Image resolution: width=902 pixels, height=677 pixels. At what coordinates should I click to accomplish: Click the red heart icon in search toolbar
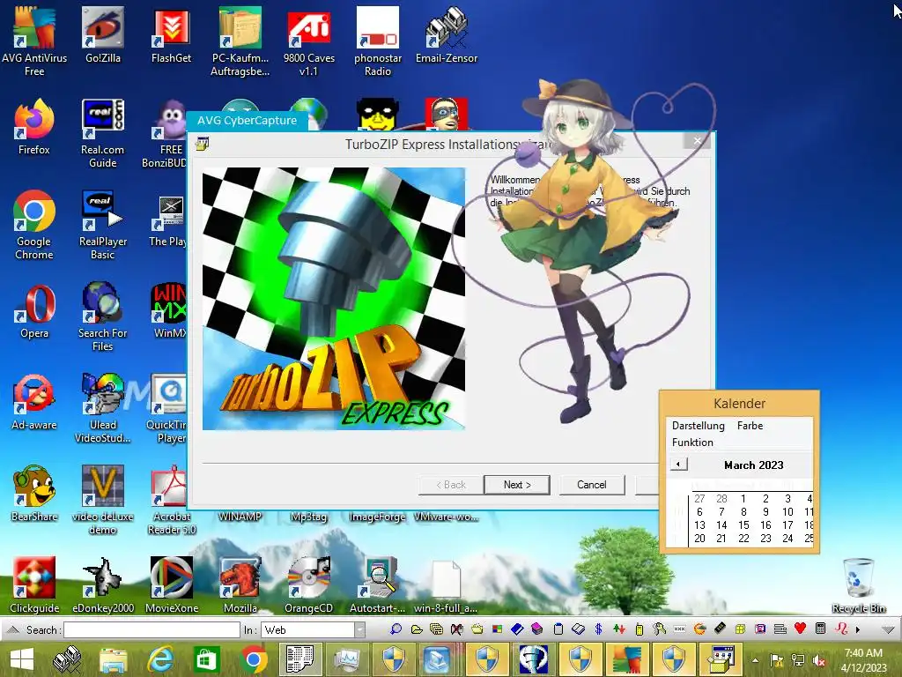800,628
